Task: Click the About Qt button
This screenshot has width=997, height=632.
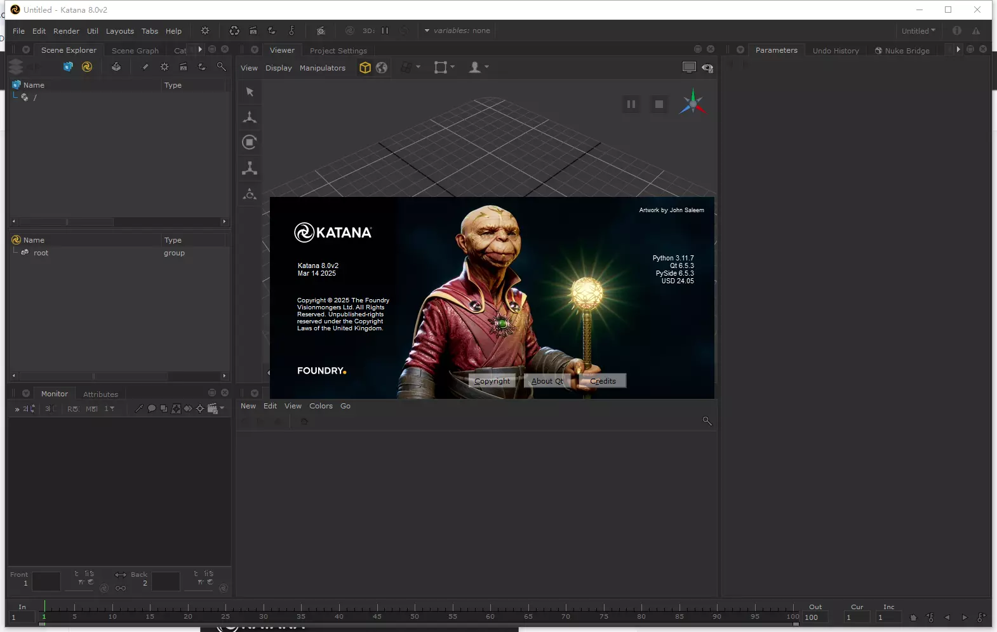Action: pos(547,381)
